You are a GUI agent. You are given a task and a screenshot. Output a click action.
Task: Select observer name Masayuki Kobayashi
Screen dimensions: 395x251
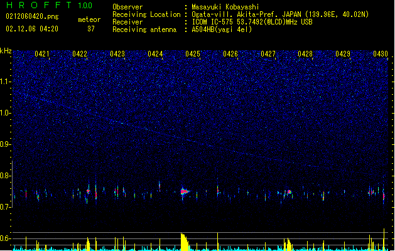tap(225, 7)
